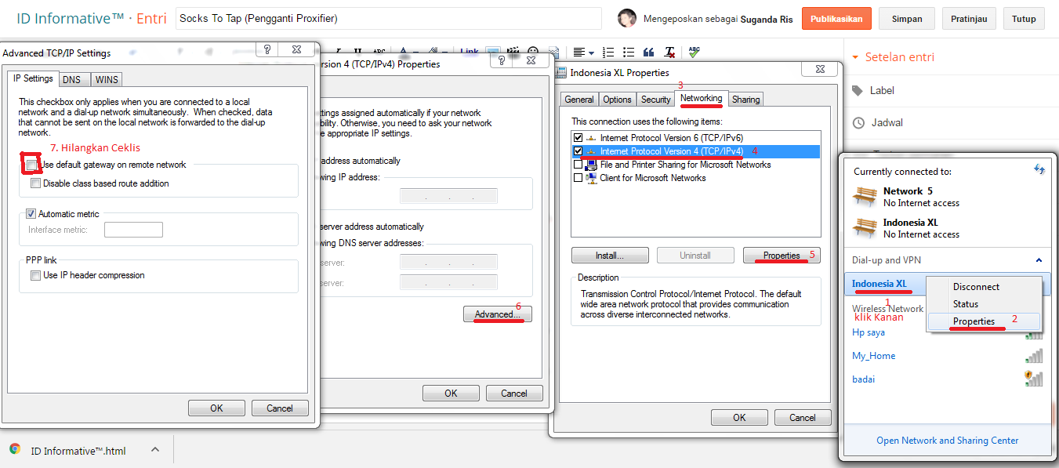
Task: Click the Network 5 bench icon
Action: click(x=865, y=196)
